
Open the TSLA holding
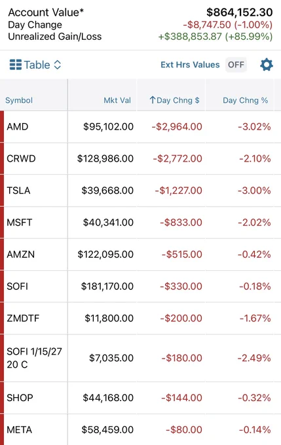coord(140,190)
